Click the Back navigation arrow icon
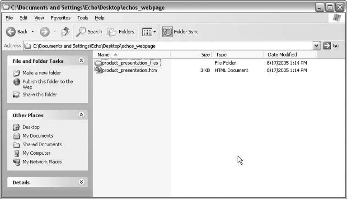The width and height of the screenshot is (347, 199). [11, 32]
